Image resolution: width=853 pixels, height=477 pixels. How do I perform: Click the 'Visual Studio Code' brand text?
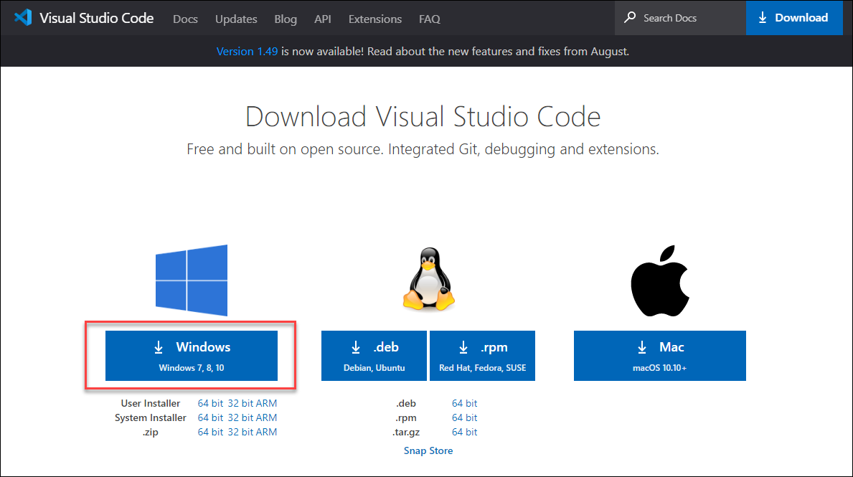(x=96, y=18)
